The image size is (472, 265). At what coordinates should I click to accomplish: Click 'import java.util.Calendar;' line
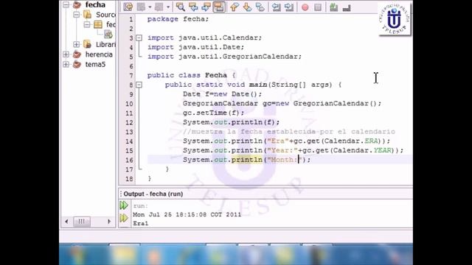tap(204, 38)
